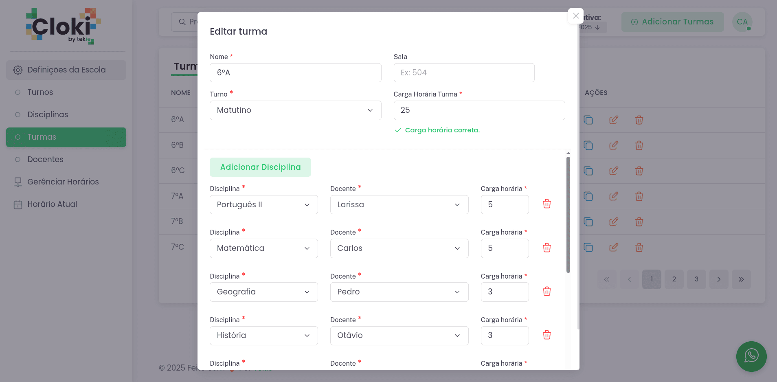Expand the Docente dropdown showing Otávio
The height and width of the screenshot is (382, 777).
tap(399, 336)
